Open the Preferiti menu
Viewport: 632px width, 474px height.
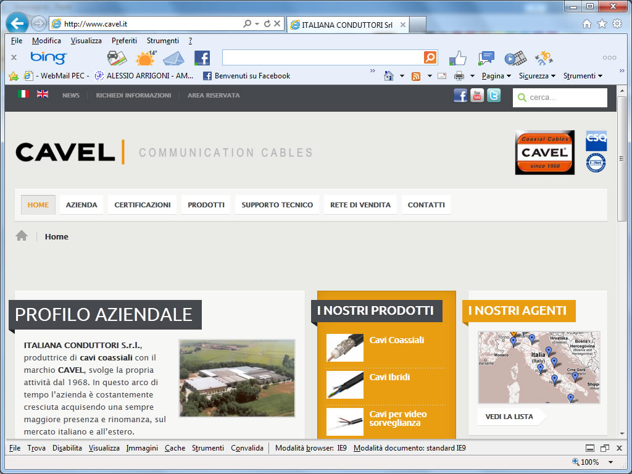(x=124, y=41)
